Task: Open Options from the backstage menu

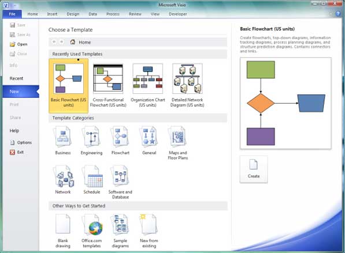Action: [x=21, y=142]
